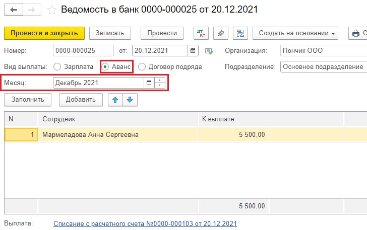Screen dimensions: 367x230
Task: Decrease month with the lower spinner arrow
Action: (x=160, y=86)
